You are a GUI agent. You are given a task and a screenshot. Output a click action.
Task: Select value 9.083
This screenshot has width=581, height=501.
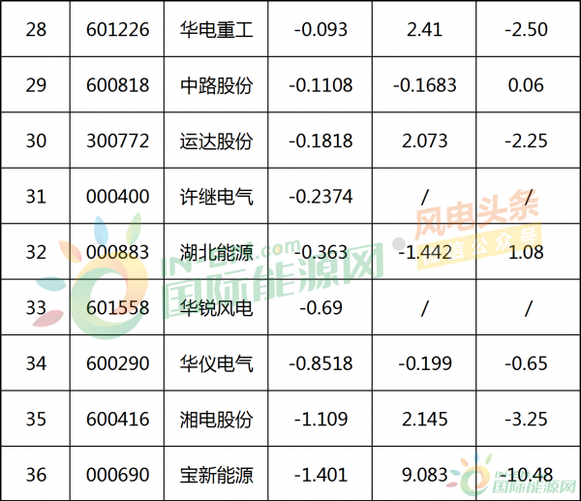(x=424, y=475)
